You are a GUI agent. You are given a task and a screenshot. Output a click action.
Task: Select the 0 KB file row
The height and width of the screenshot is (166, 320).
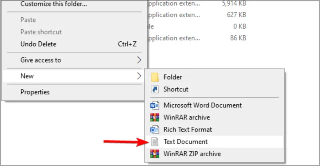(x=196, y=27)
